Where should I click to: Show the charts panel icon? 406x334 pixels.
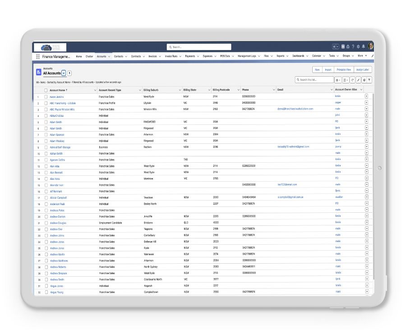click(x=364, y=80)
